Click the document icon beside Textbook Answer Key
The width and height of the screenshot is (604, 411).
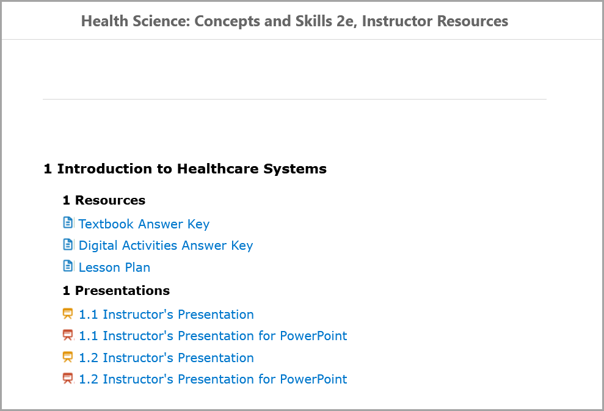(68, 223)
